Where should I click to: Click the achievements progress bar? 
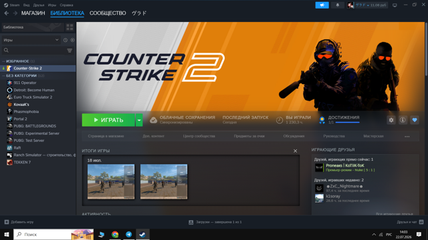click(x=348, y=123)
